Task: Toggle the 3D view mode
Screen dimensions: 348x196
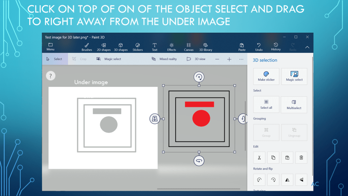Action: 196,59
